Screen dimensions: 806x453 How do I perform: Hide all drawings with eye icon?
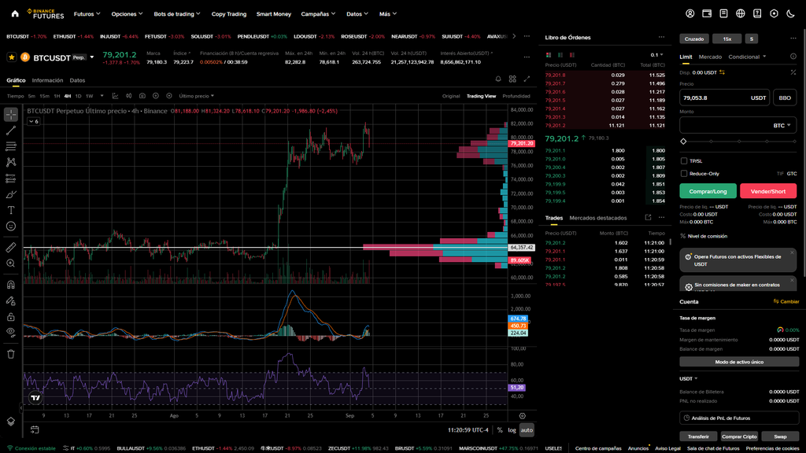11,333
